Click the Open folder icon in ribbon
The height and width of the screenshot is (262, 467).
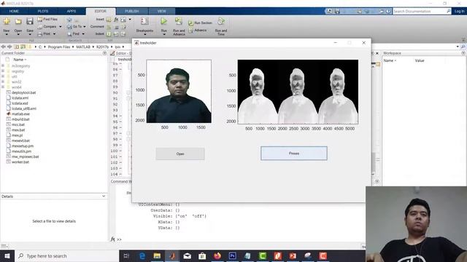pos(18,21)
